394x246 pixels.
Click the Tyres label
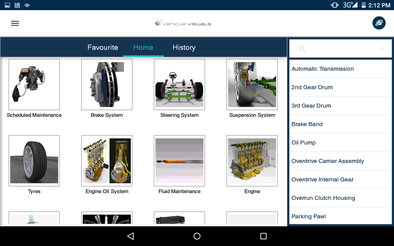point(34,191)
